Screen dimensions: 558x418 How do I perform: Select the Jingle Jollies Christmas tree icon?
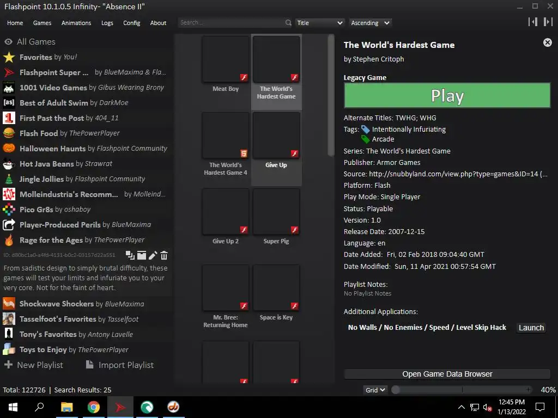pos(9,179)
